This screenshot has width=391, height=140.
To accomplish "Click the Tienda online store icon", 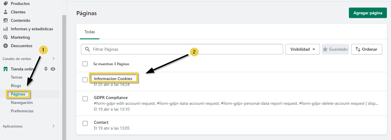I will [5, 69].
